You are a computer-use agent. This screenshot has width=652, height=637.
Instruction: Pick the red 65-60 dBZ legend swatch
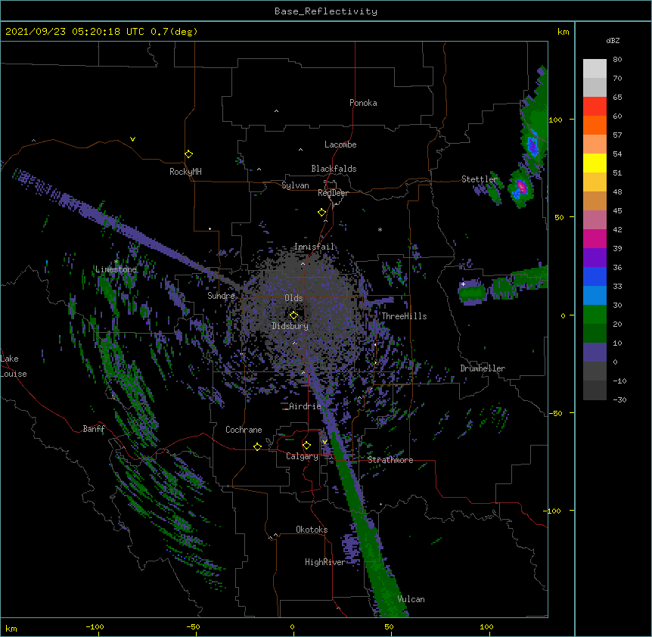point(595,107)
